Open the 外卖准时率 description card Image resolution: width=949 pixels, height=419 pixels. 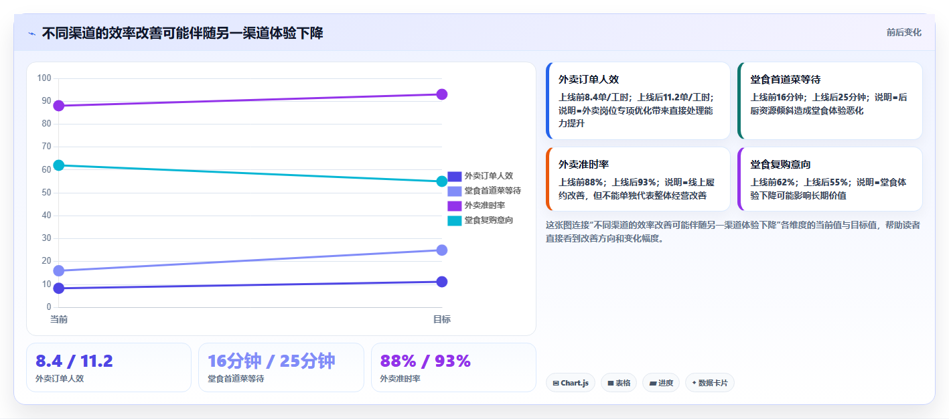tap(638, 179)
